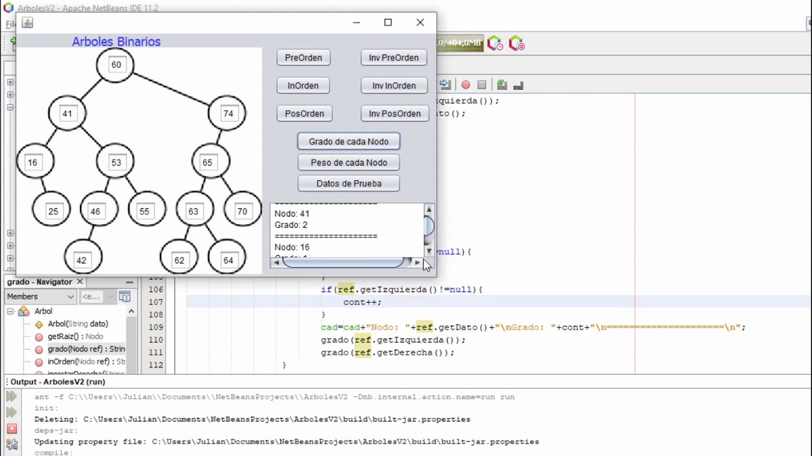
Task: Minimize the Navigator panel
Action: tap(129, 281)
